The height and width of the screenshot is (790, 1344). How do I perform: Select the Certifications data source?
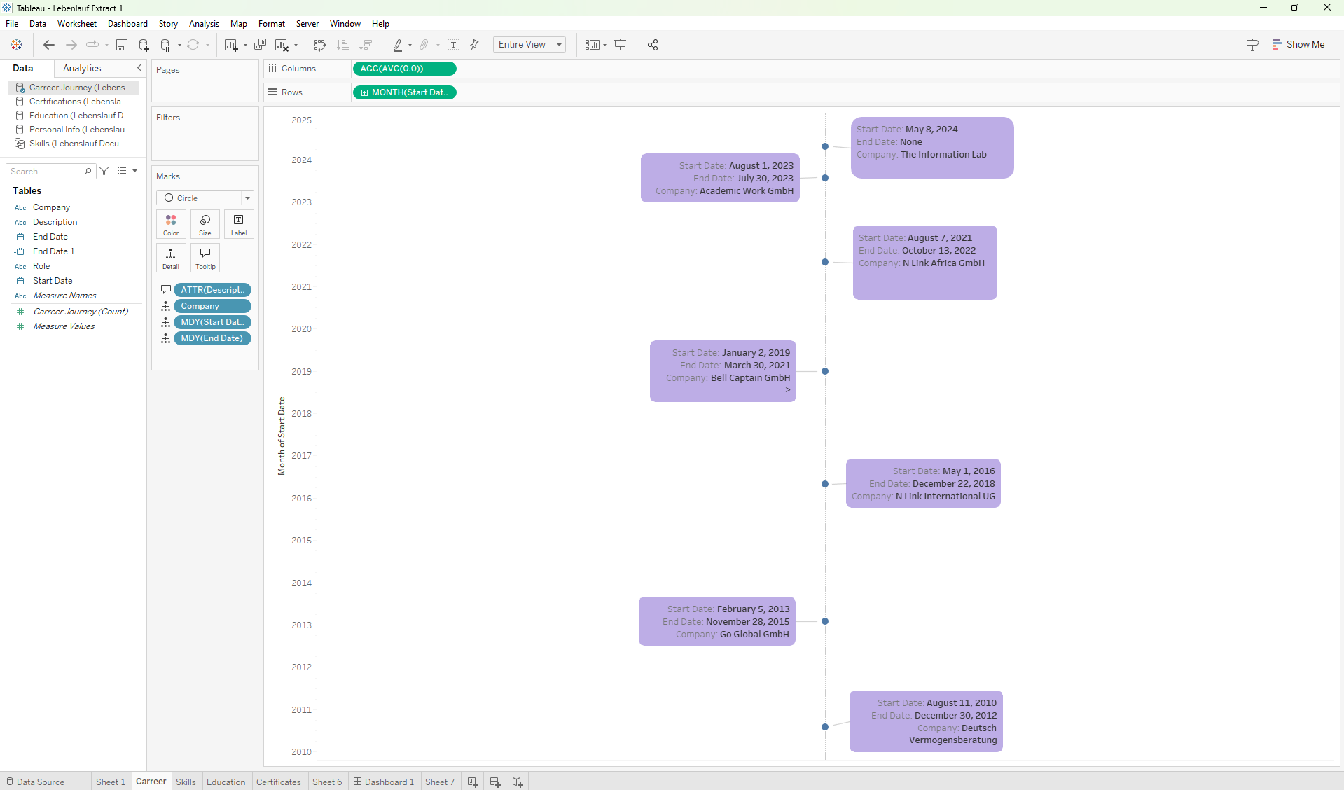[x=73, y=102]
